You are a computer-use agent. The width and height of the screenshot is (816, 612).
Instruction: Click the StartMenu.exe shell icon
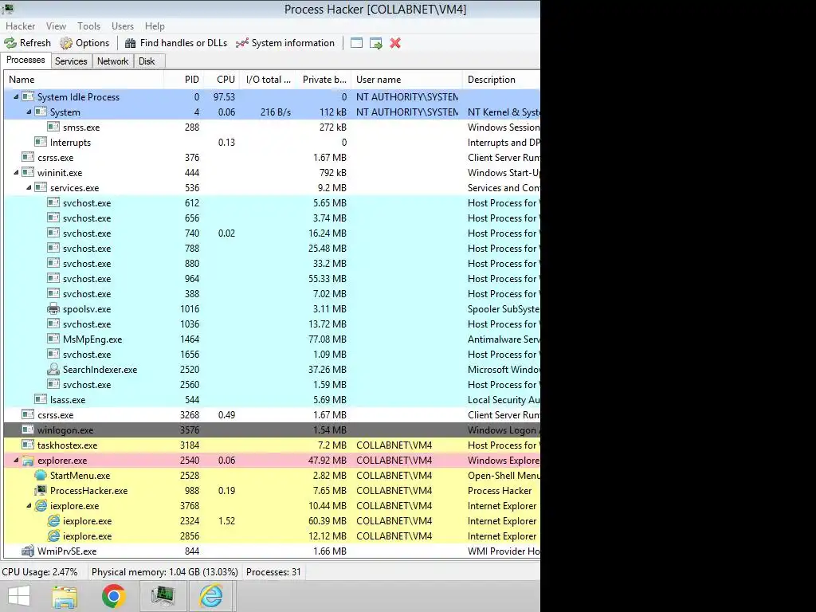pos(41,475)
